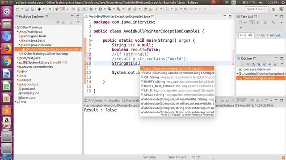
Task: Collapse the OtherTrainings project node
Action: tap(16, 27)
